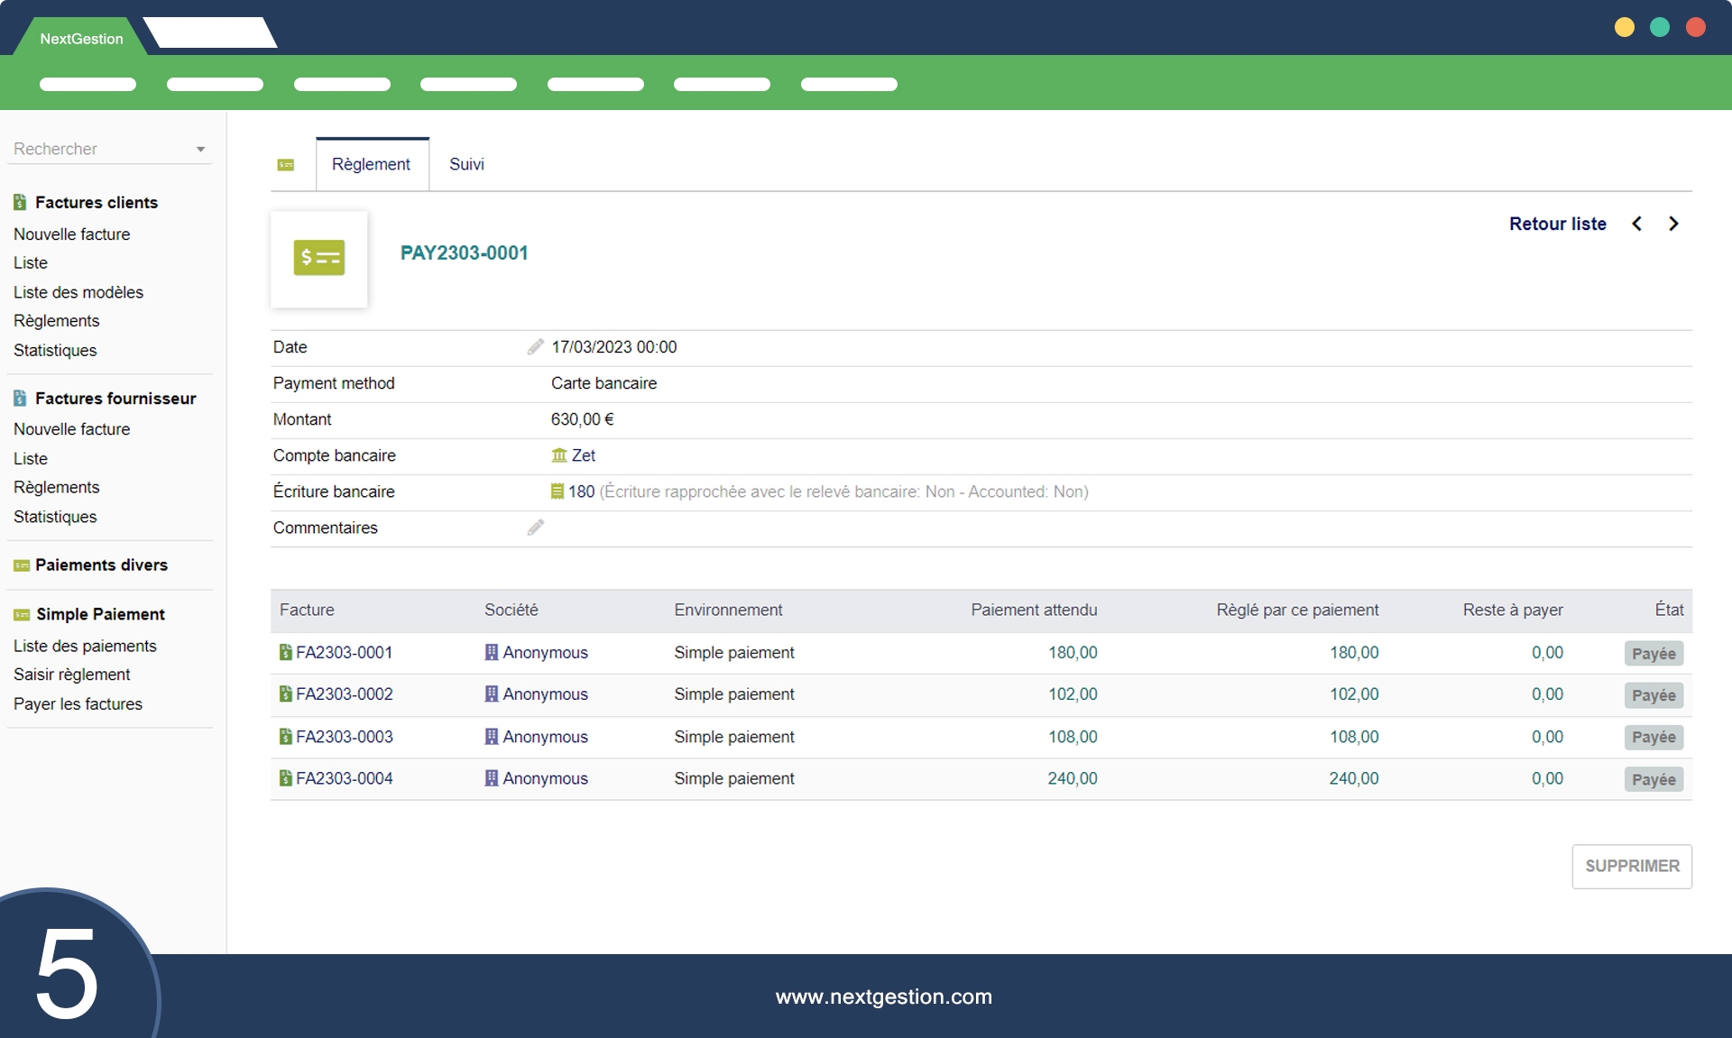Open Payer les factures in sidebar
This screenshot has width=1732, height=1038.
(78, 703)
